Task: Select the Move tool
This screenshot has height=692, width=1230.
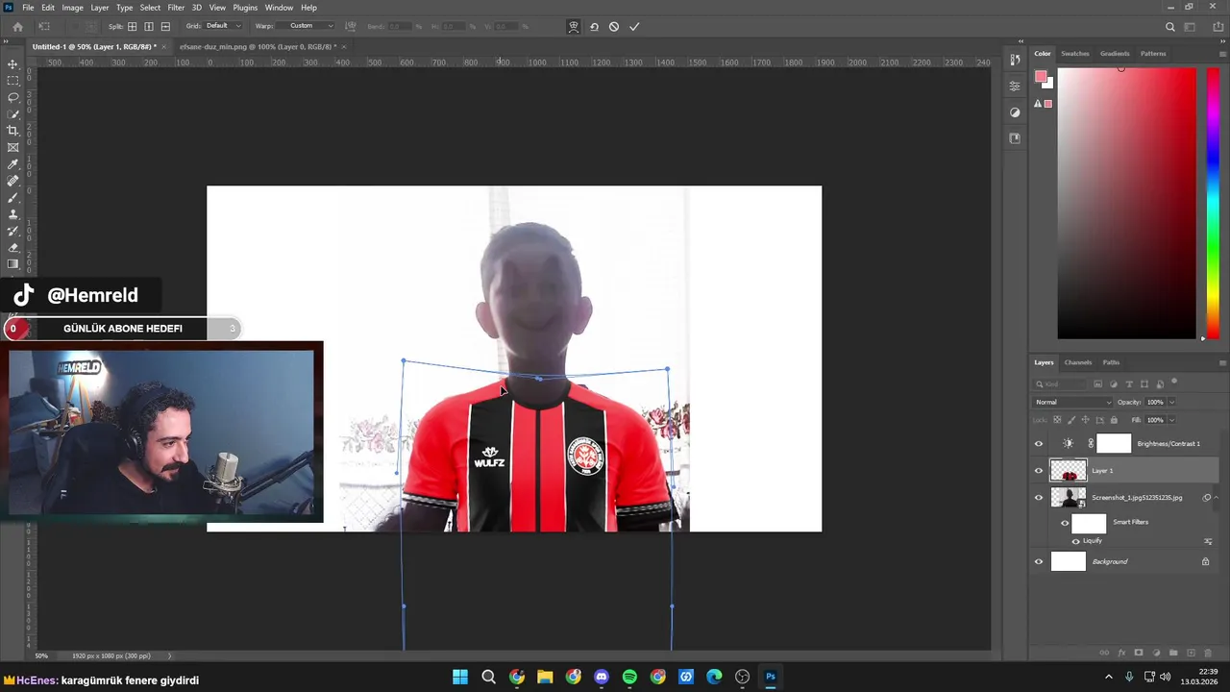Action: click(x=12, y=63)
